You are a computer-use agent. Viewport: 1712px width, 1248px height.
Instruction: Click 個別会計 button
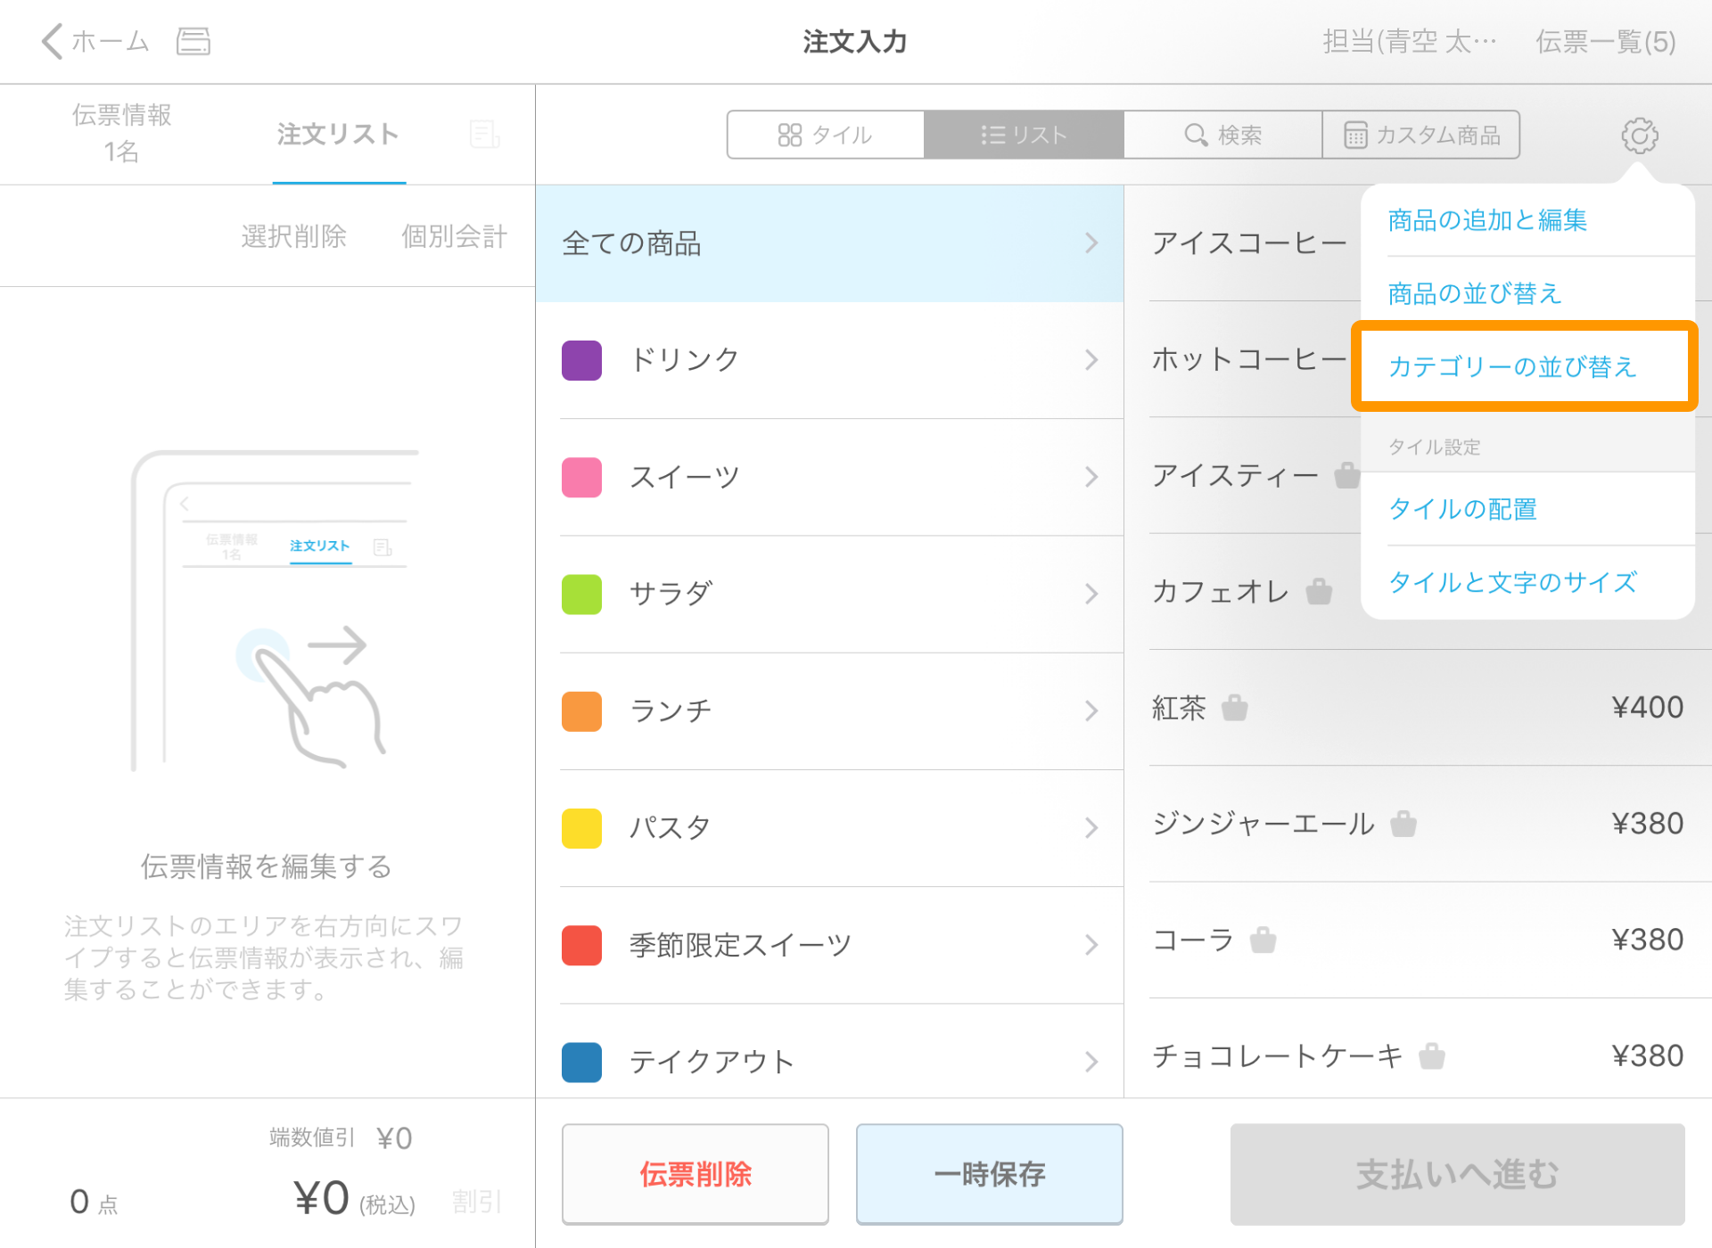point(454,236)
